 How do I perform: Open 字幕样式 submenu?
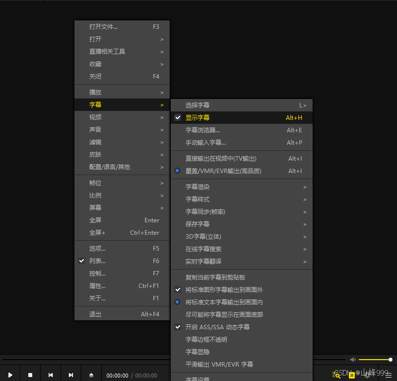click(242, 199)
